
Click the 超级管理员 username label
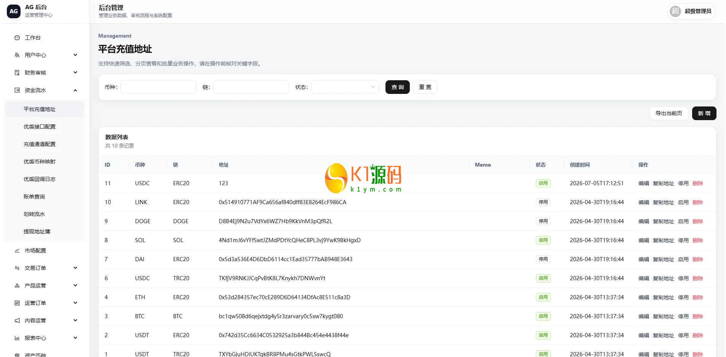tap(698, 11)
